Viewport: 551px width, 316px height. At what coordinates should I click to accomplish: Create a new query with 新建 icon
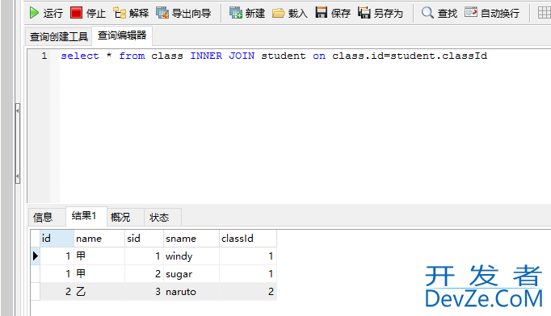pyautogui.click(x=235, y=13)
